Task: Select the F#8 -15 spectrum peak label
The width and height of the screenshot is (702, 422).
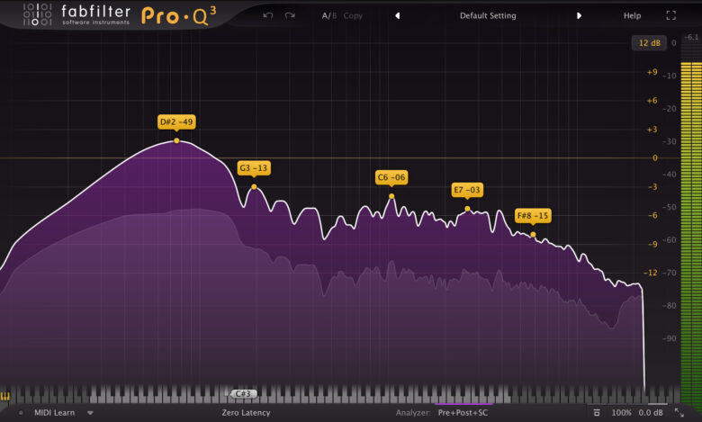Action: click(533, 216)
